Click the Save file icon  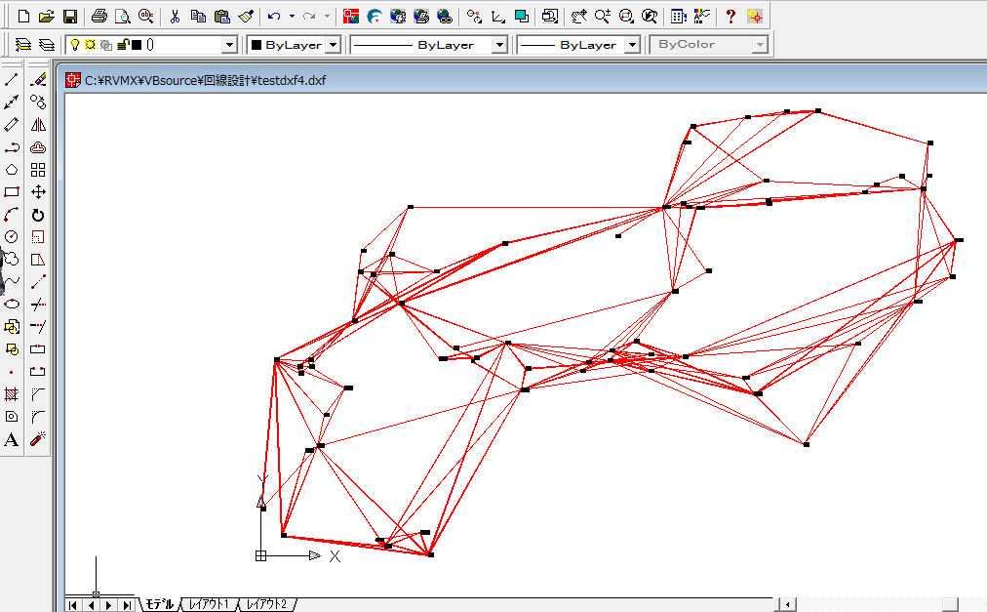pos(69,17)
